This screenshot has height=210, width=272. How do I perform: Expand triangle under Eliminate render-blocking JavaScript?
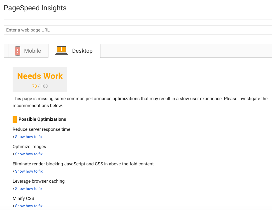click(14, 171)
